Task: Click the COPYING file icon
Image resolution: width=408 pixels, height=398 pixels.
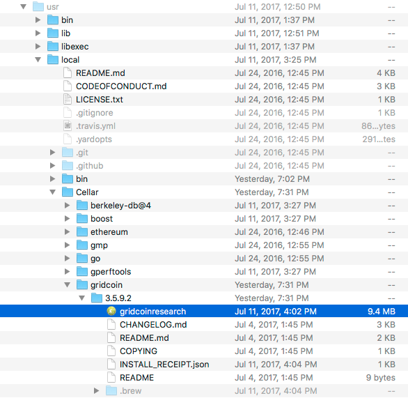Action: [x=111, y=351]
